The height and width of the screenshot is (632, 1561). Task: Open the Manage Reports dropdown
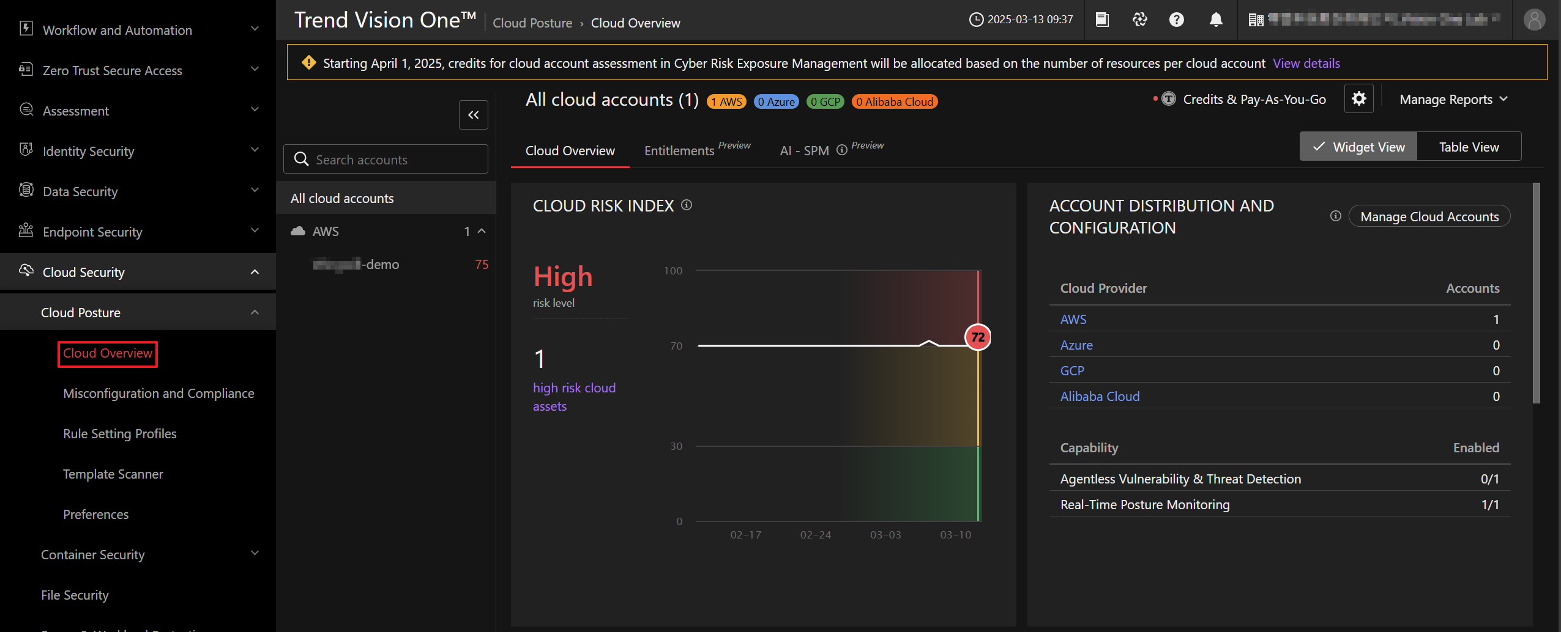pyautogui.click(x=1453, y=100)
